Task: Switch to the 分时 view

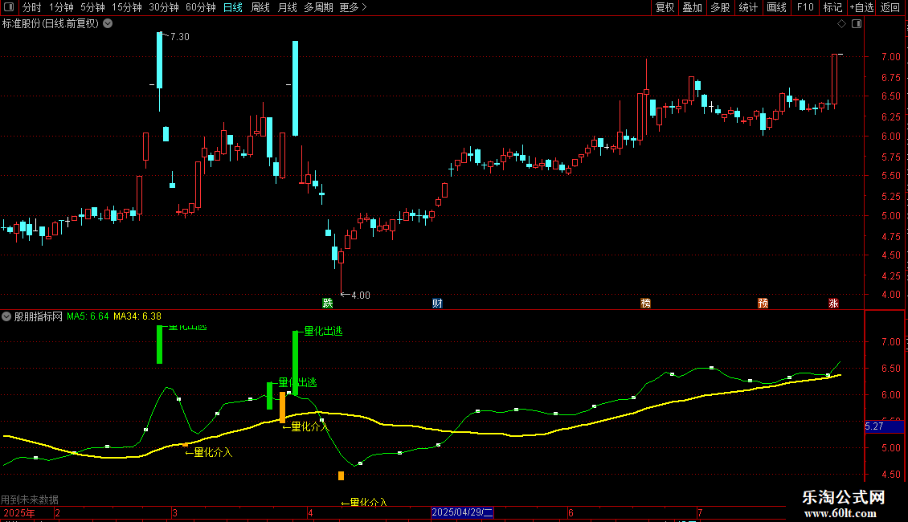Action: pos(32,7)
